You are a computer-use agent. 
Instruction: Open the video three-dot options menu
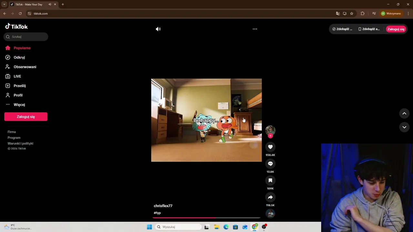pos(255,29)
